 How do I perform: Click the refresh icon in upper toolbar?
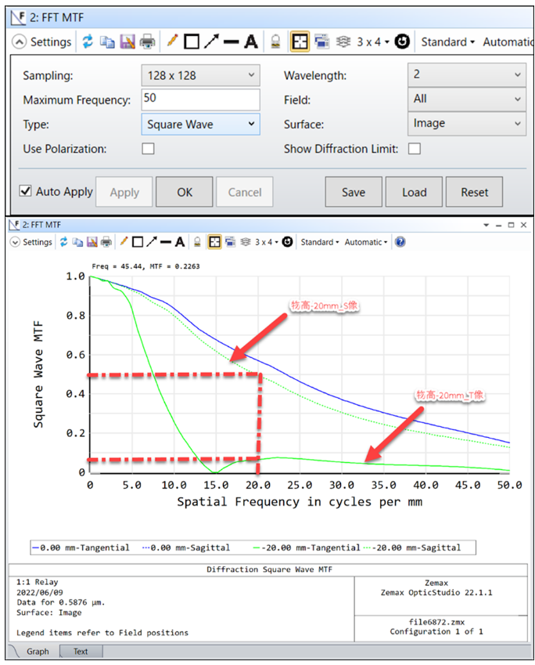tap(88, 42)
